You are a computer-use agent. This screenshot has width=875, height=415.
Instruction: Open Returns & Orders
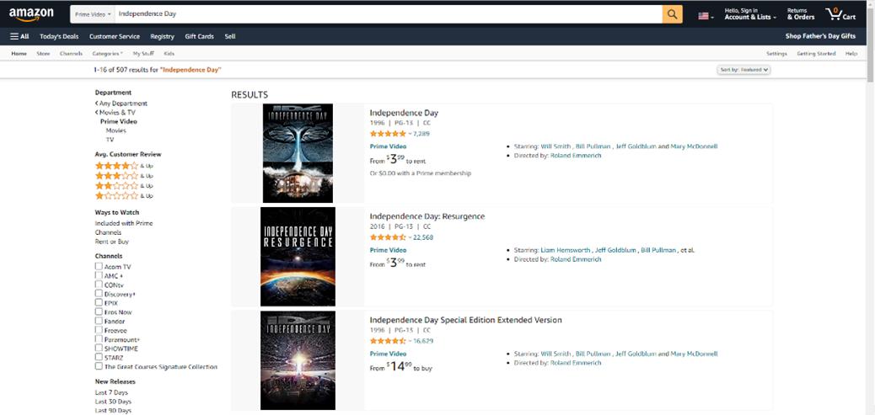click(x=801, y=14)
